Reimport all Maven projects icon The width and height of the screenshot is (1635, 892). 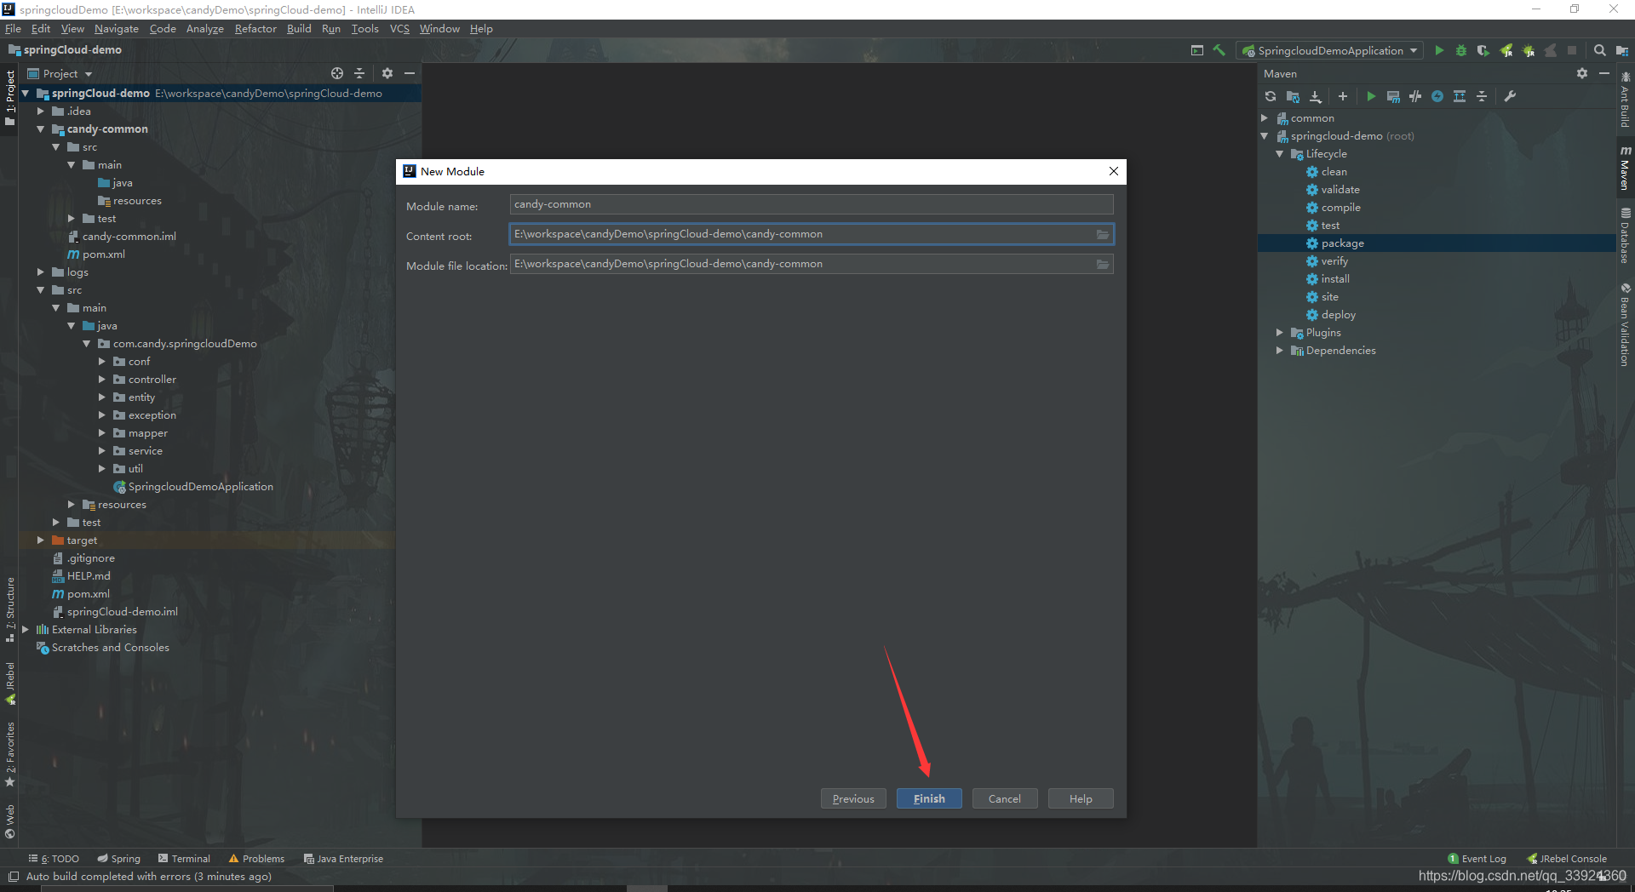pyautogui.click(x=1271, y=96)
